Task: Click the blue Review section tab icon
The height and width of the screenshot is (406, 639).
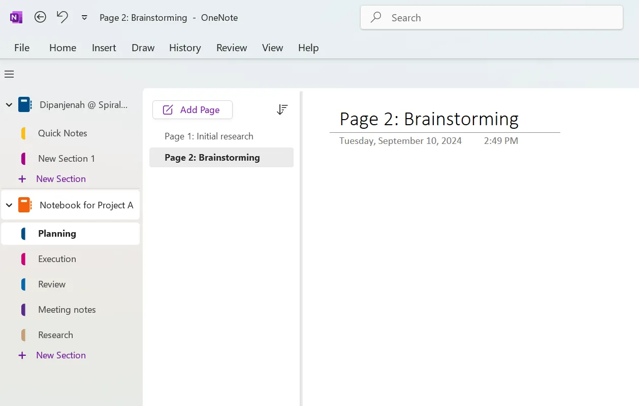Action: tap(23, 284)
